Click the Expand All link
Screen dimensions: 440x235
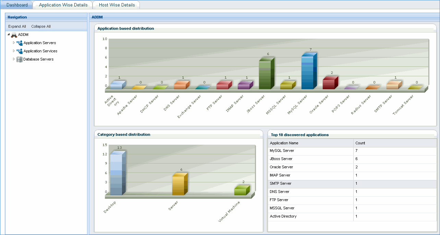click(x=17, y=26)
